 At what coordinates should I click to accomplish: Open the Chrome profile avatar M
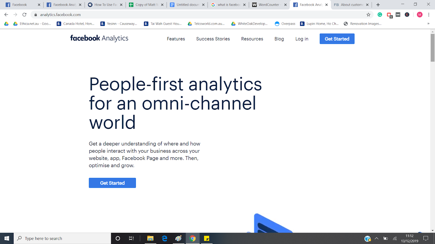pos(420,15)
